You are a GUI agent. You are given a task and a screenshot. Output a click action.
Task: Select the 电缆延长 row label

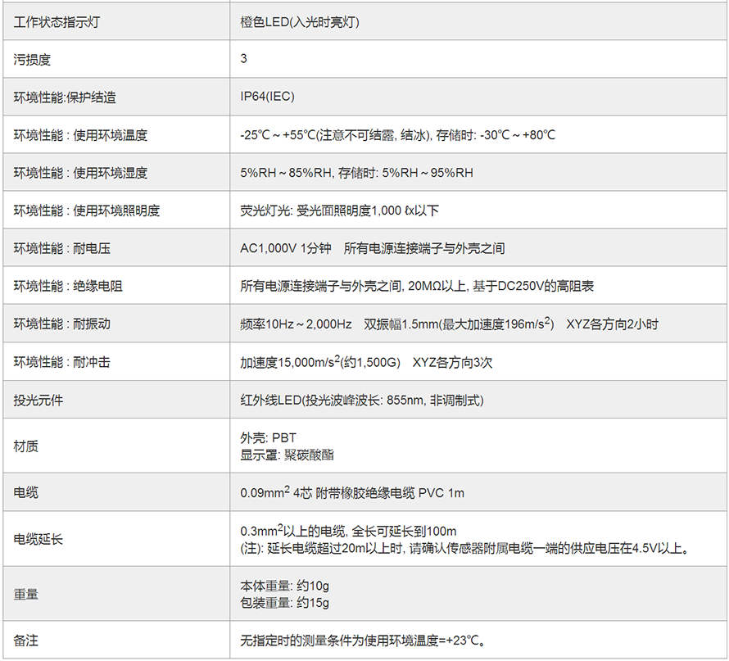click(x=38, y=538)
